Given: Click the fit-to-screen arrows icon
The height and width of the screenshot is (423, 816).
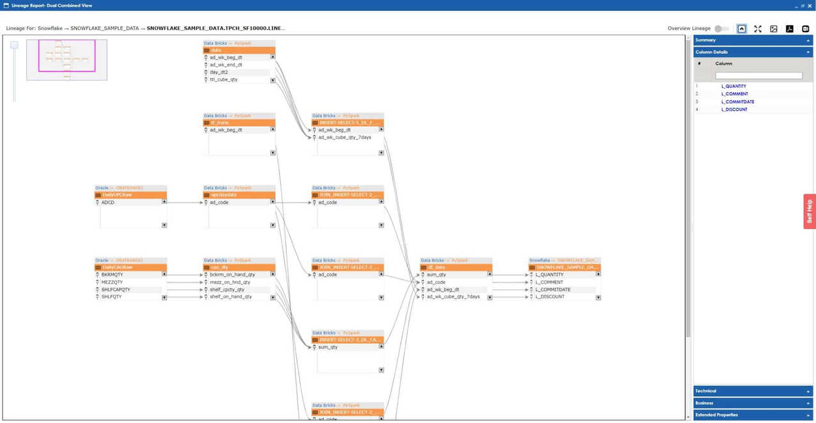Looking at the screenshot, I should coord(758,29).
